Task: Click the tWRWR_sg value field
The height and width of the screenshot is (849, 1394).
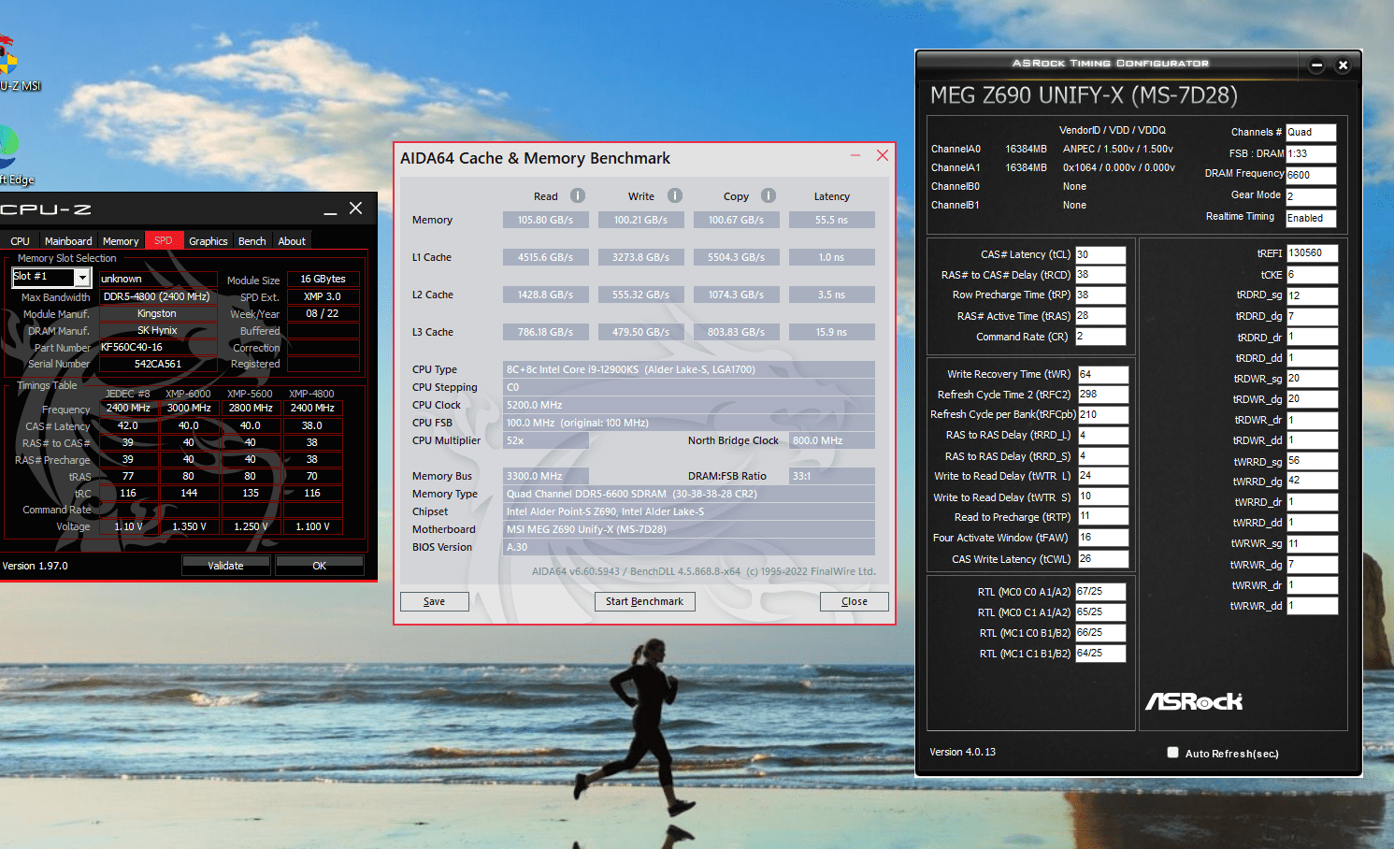Action: (x=1313, y=543)
